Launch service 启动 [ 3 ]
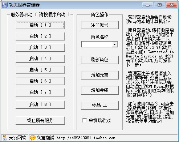The width and height of the screenshot is (179, 142). 40,47
